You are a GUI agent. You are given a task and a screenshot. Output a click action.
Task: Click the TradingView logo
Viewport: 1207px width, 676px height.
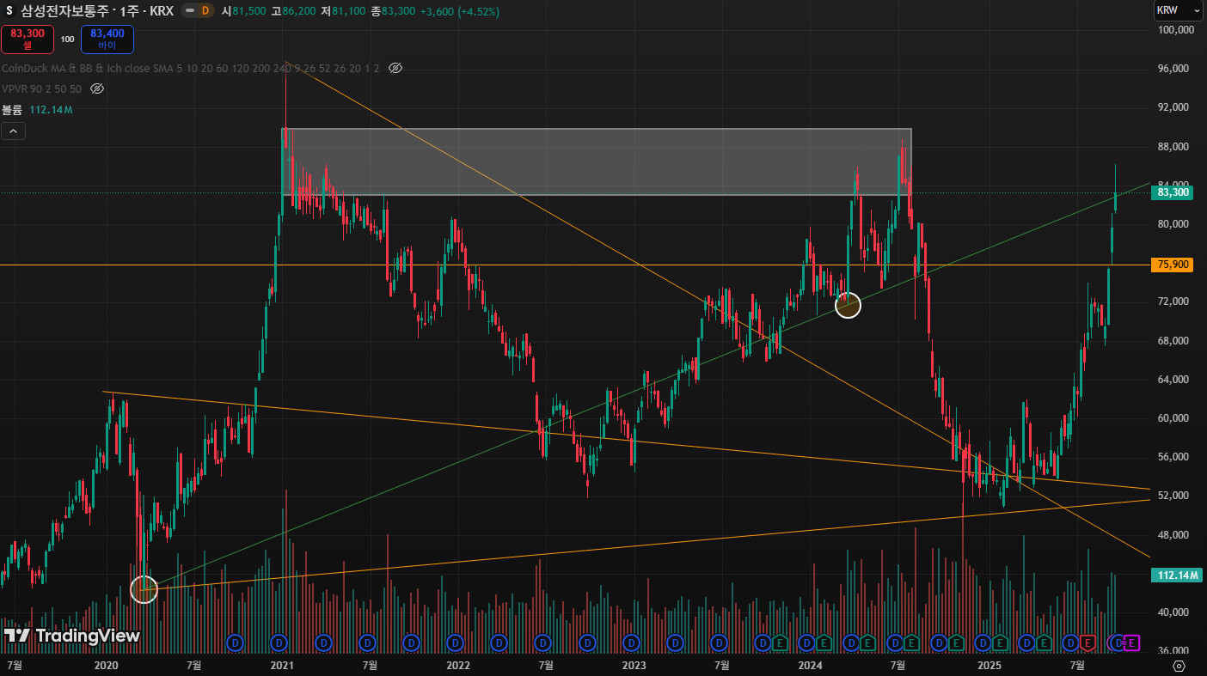71,636
